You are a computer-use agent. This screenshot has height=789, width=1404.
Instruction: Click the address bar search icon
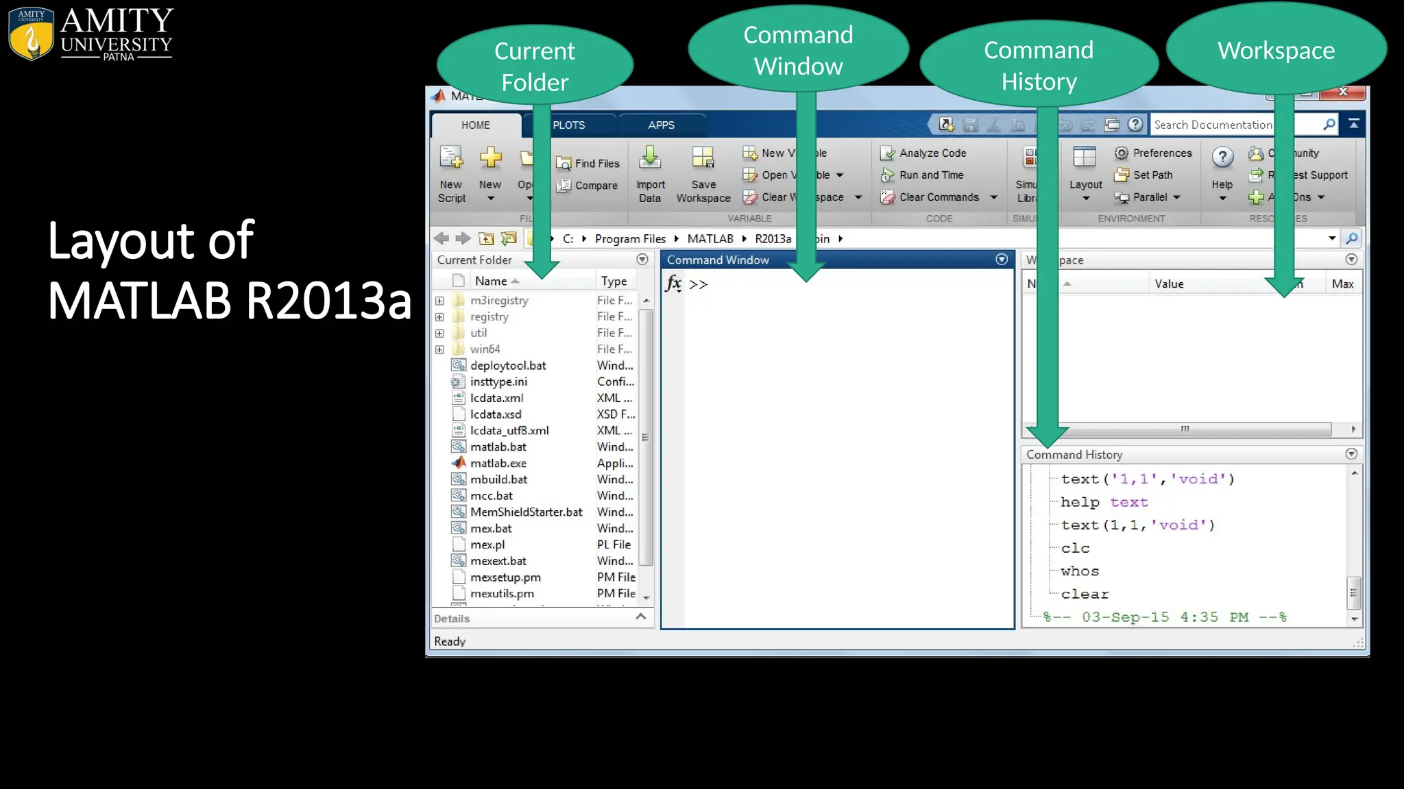[1352, 238]
